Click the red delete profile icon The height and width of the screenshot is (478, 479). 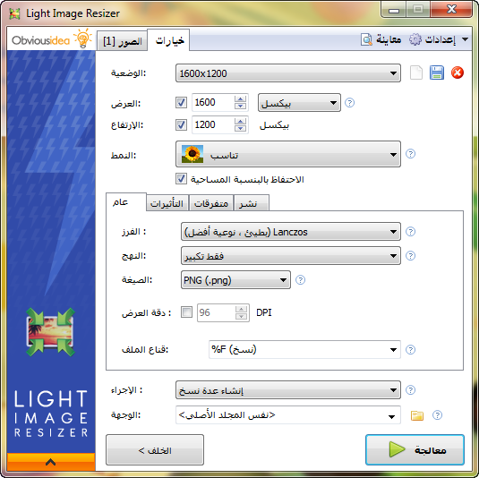[x=458, y=73]
